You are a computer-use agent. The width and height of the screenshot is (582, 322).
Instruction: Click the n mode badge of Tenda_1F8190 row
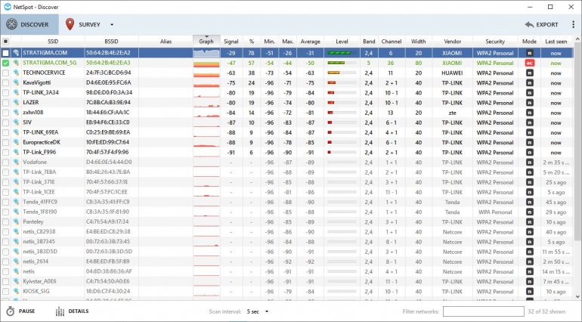coord(529,212)
